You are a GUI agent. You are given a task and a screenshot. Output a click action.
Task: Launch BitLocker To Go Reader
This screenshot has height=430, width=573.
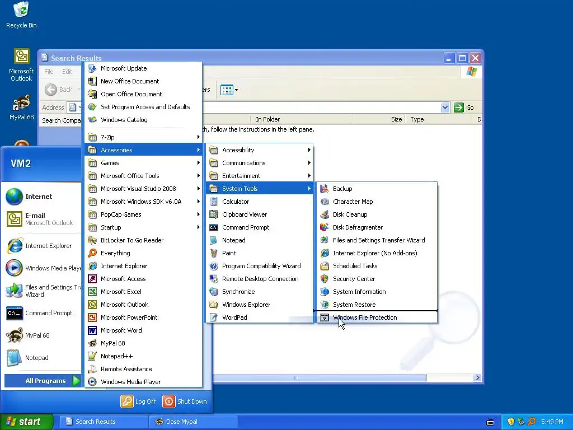coord(143,240)
